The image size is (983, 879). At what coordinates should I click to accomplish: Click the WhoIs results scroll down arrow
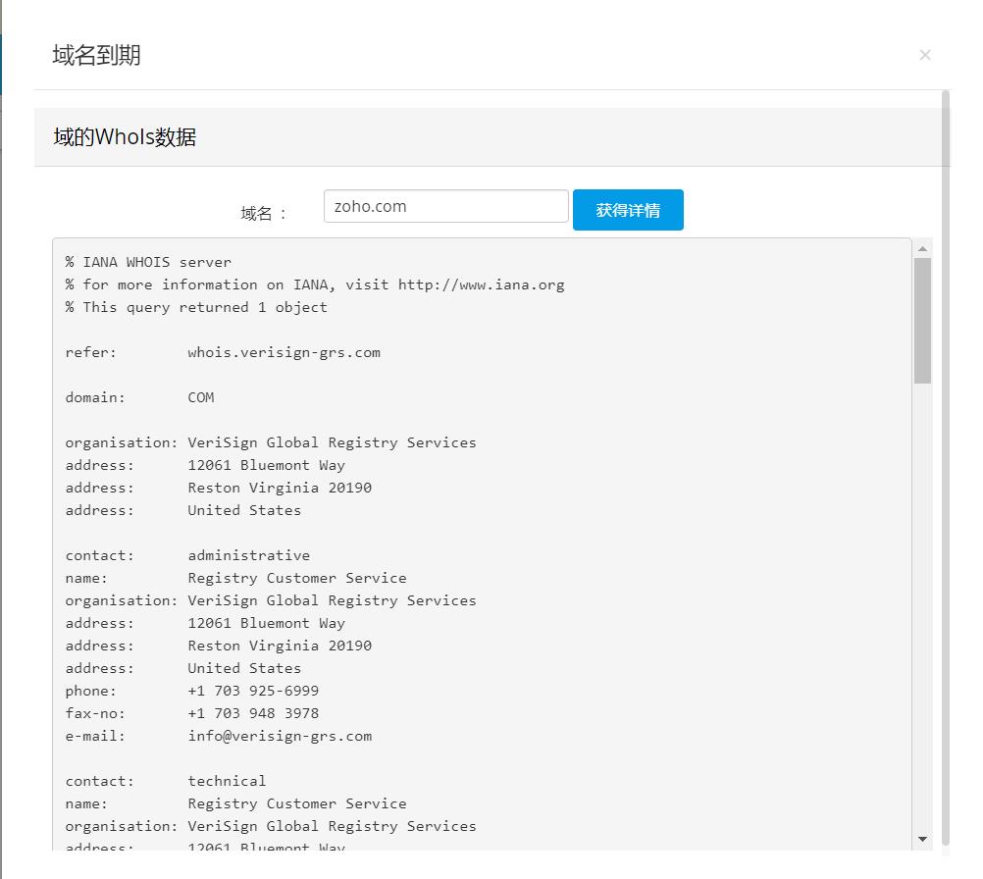(922, 839)
